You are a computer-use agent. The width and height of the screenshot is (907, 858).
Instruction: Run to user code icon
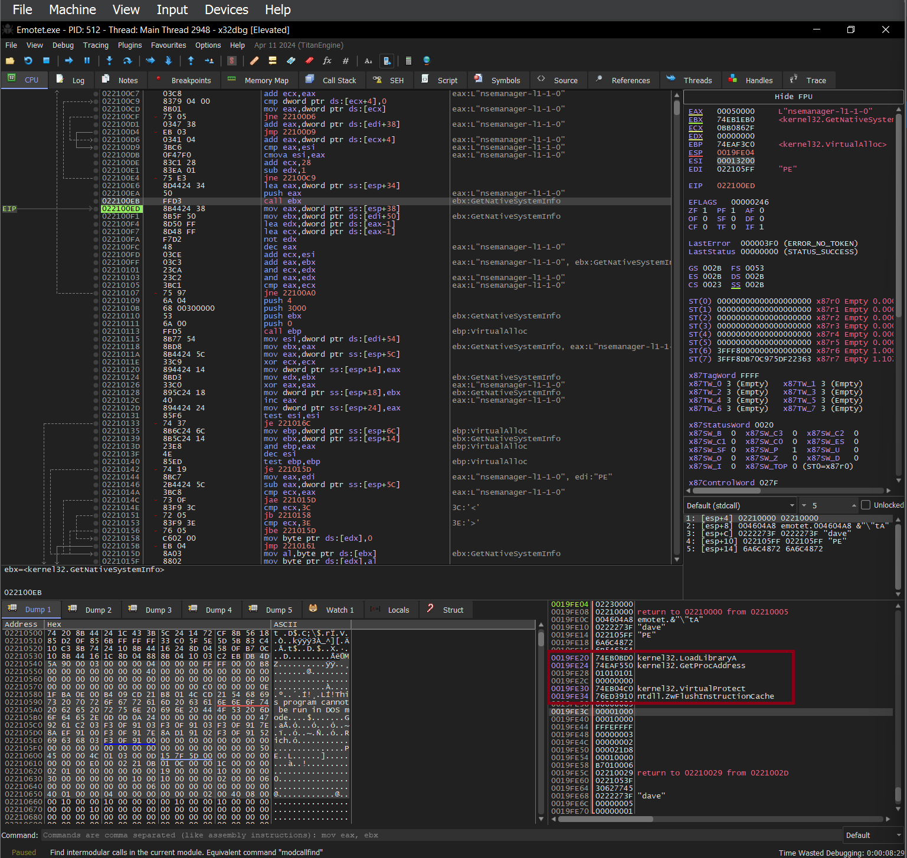coord(209,61)
